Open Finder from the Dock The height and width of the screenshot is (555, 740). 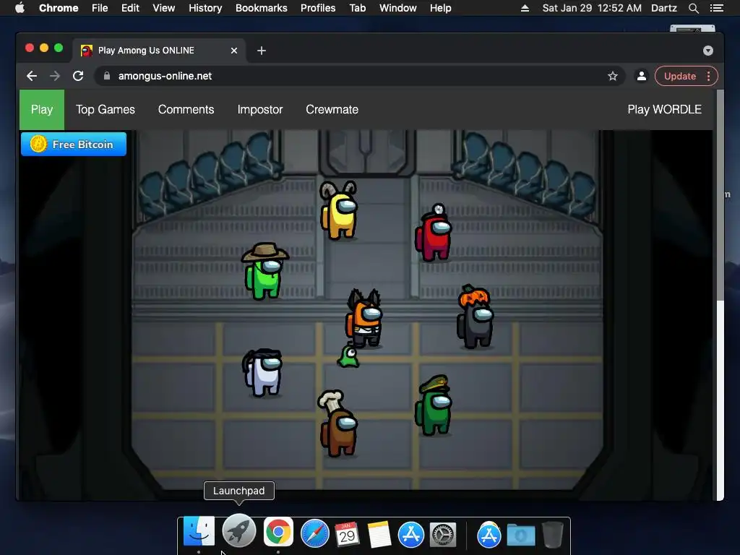199,531
